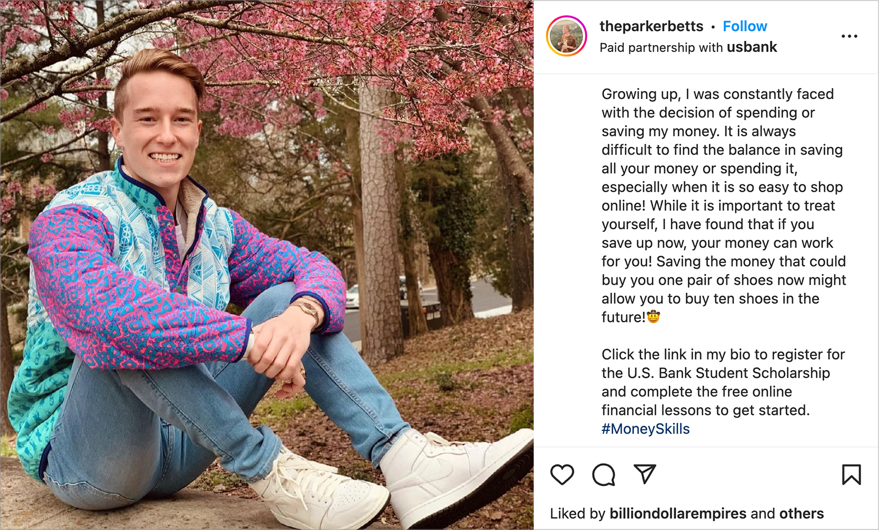Screen dimensions: 879x530
Task: Open the #MoneySkills hashtag
Action: [645, 429]
